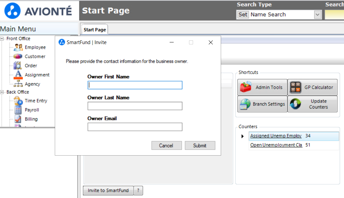Image resolution: width=344 pixels, height=198 pixels.
Task: Select the Order icon in Main Menu
Action: tap(18, 65)
